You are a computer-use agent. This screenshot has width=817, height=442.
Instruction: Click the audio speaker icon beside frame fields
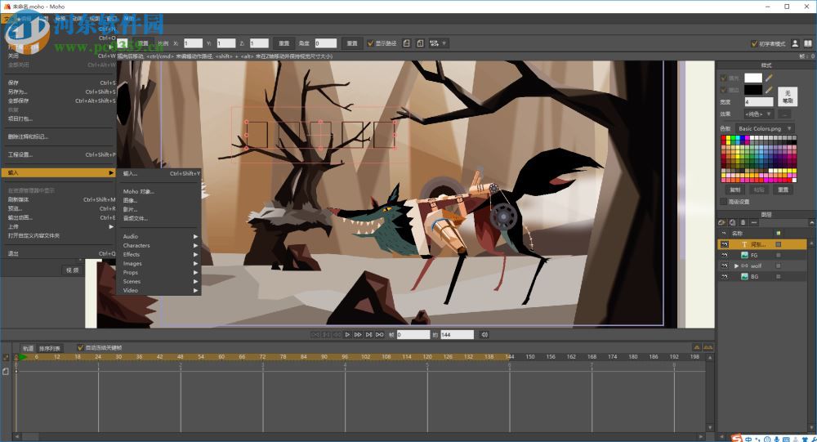(x=484, y=334)
